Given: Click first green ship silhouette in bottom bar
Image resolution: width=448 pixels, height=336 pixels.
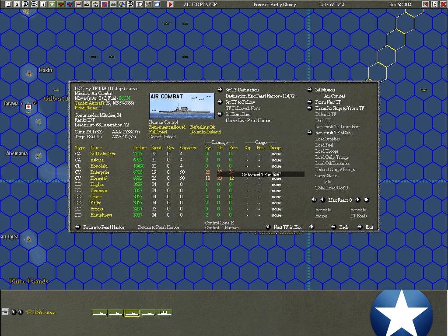Looking at the screenshot, I should 100,313.
